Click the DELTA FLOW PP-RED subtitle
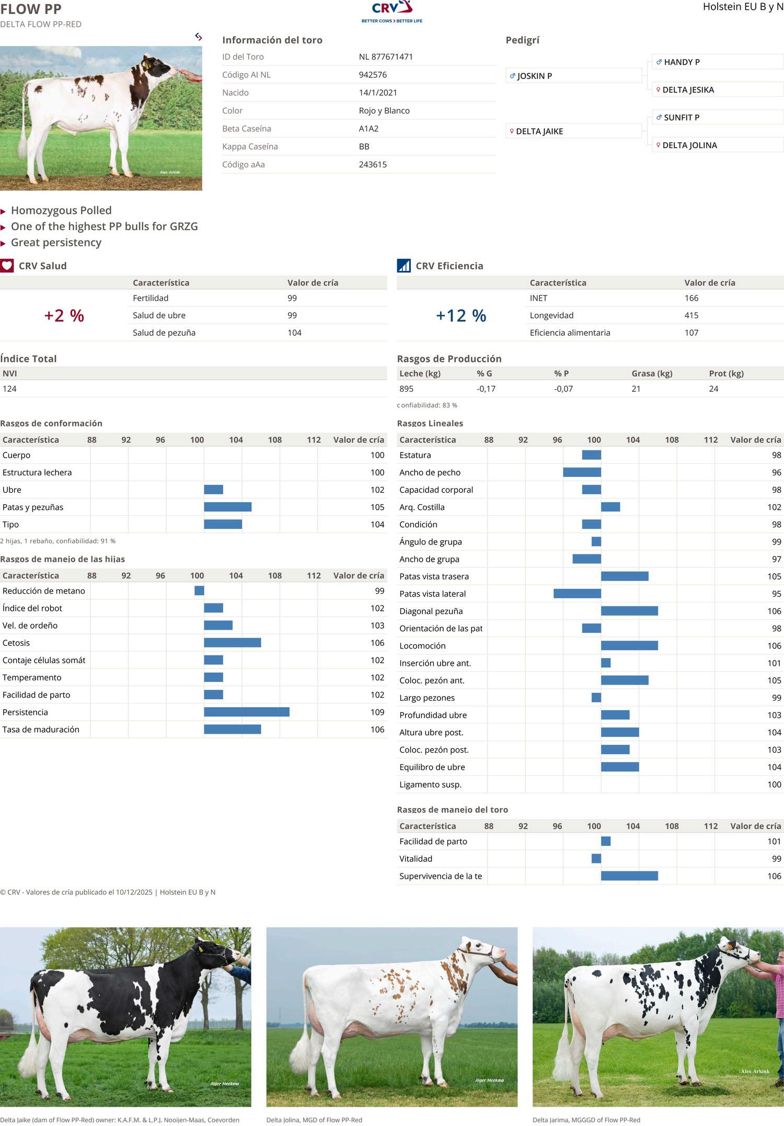 [41, 25]
